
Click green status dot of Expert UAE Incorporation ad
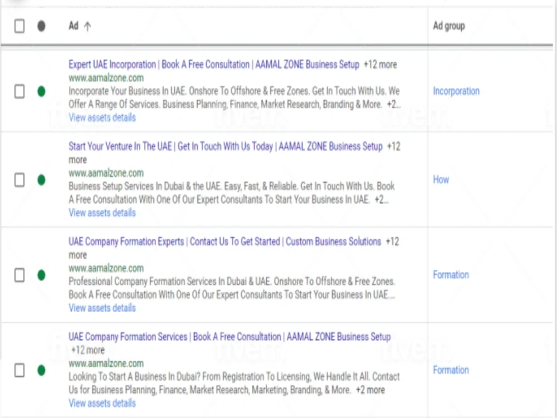point(41,91)
